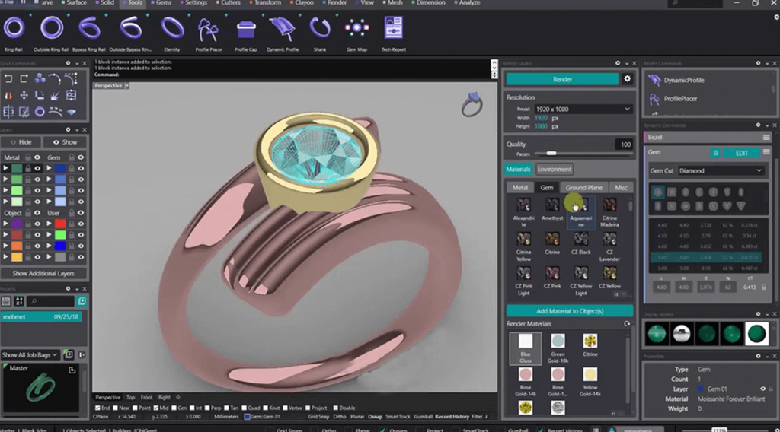This screenshot has width=780, height=432.
Task: Select the Citrine Madeira gem material
Action: click(609, 211)
